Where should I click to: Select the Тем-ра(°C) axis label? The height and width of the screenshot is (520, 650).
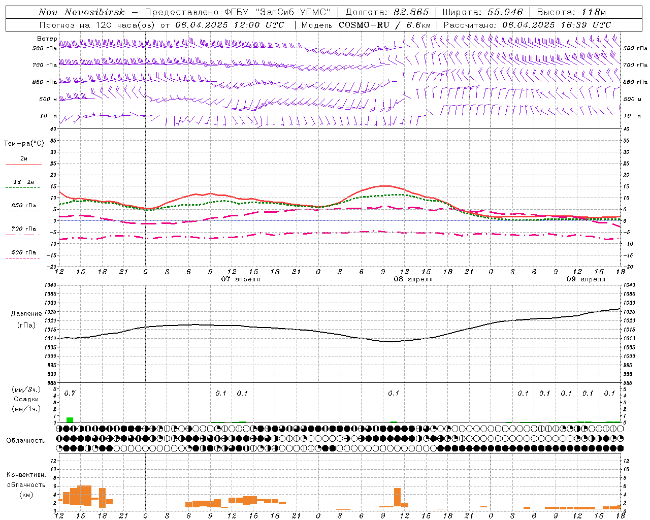(x=24, y=144)
